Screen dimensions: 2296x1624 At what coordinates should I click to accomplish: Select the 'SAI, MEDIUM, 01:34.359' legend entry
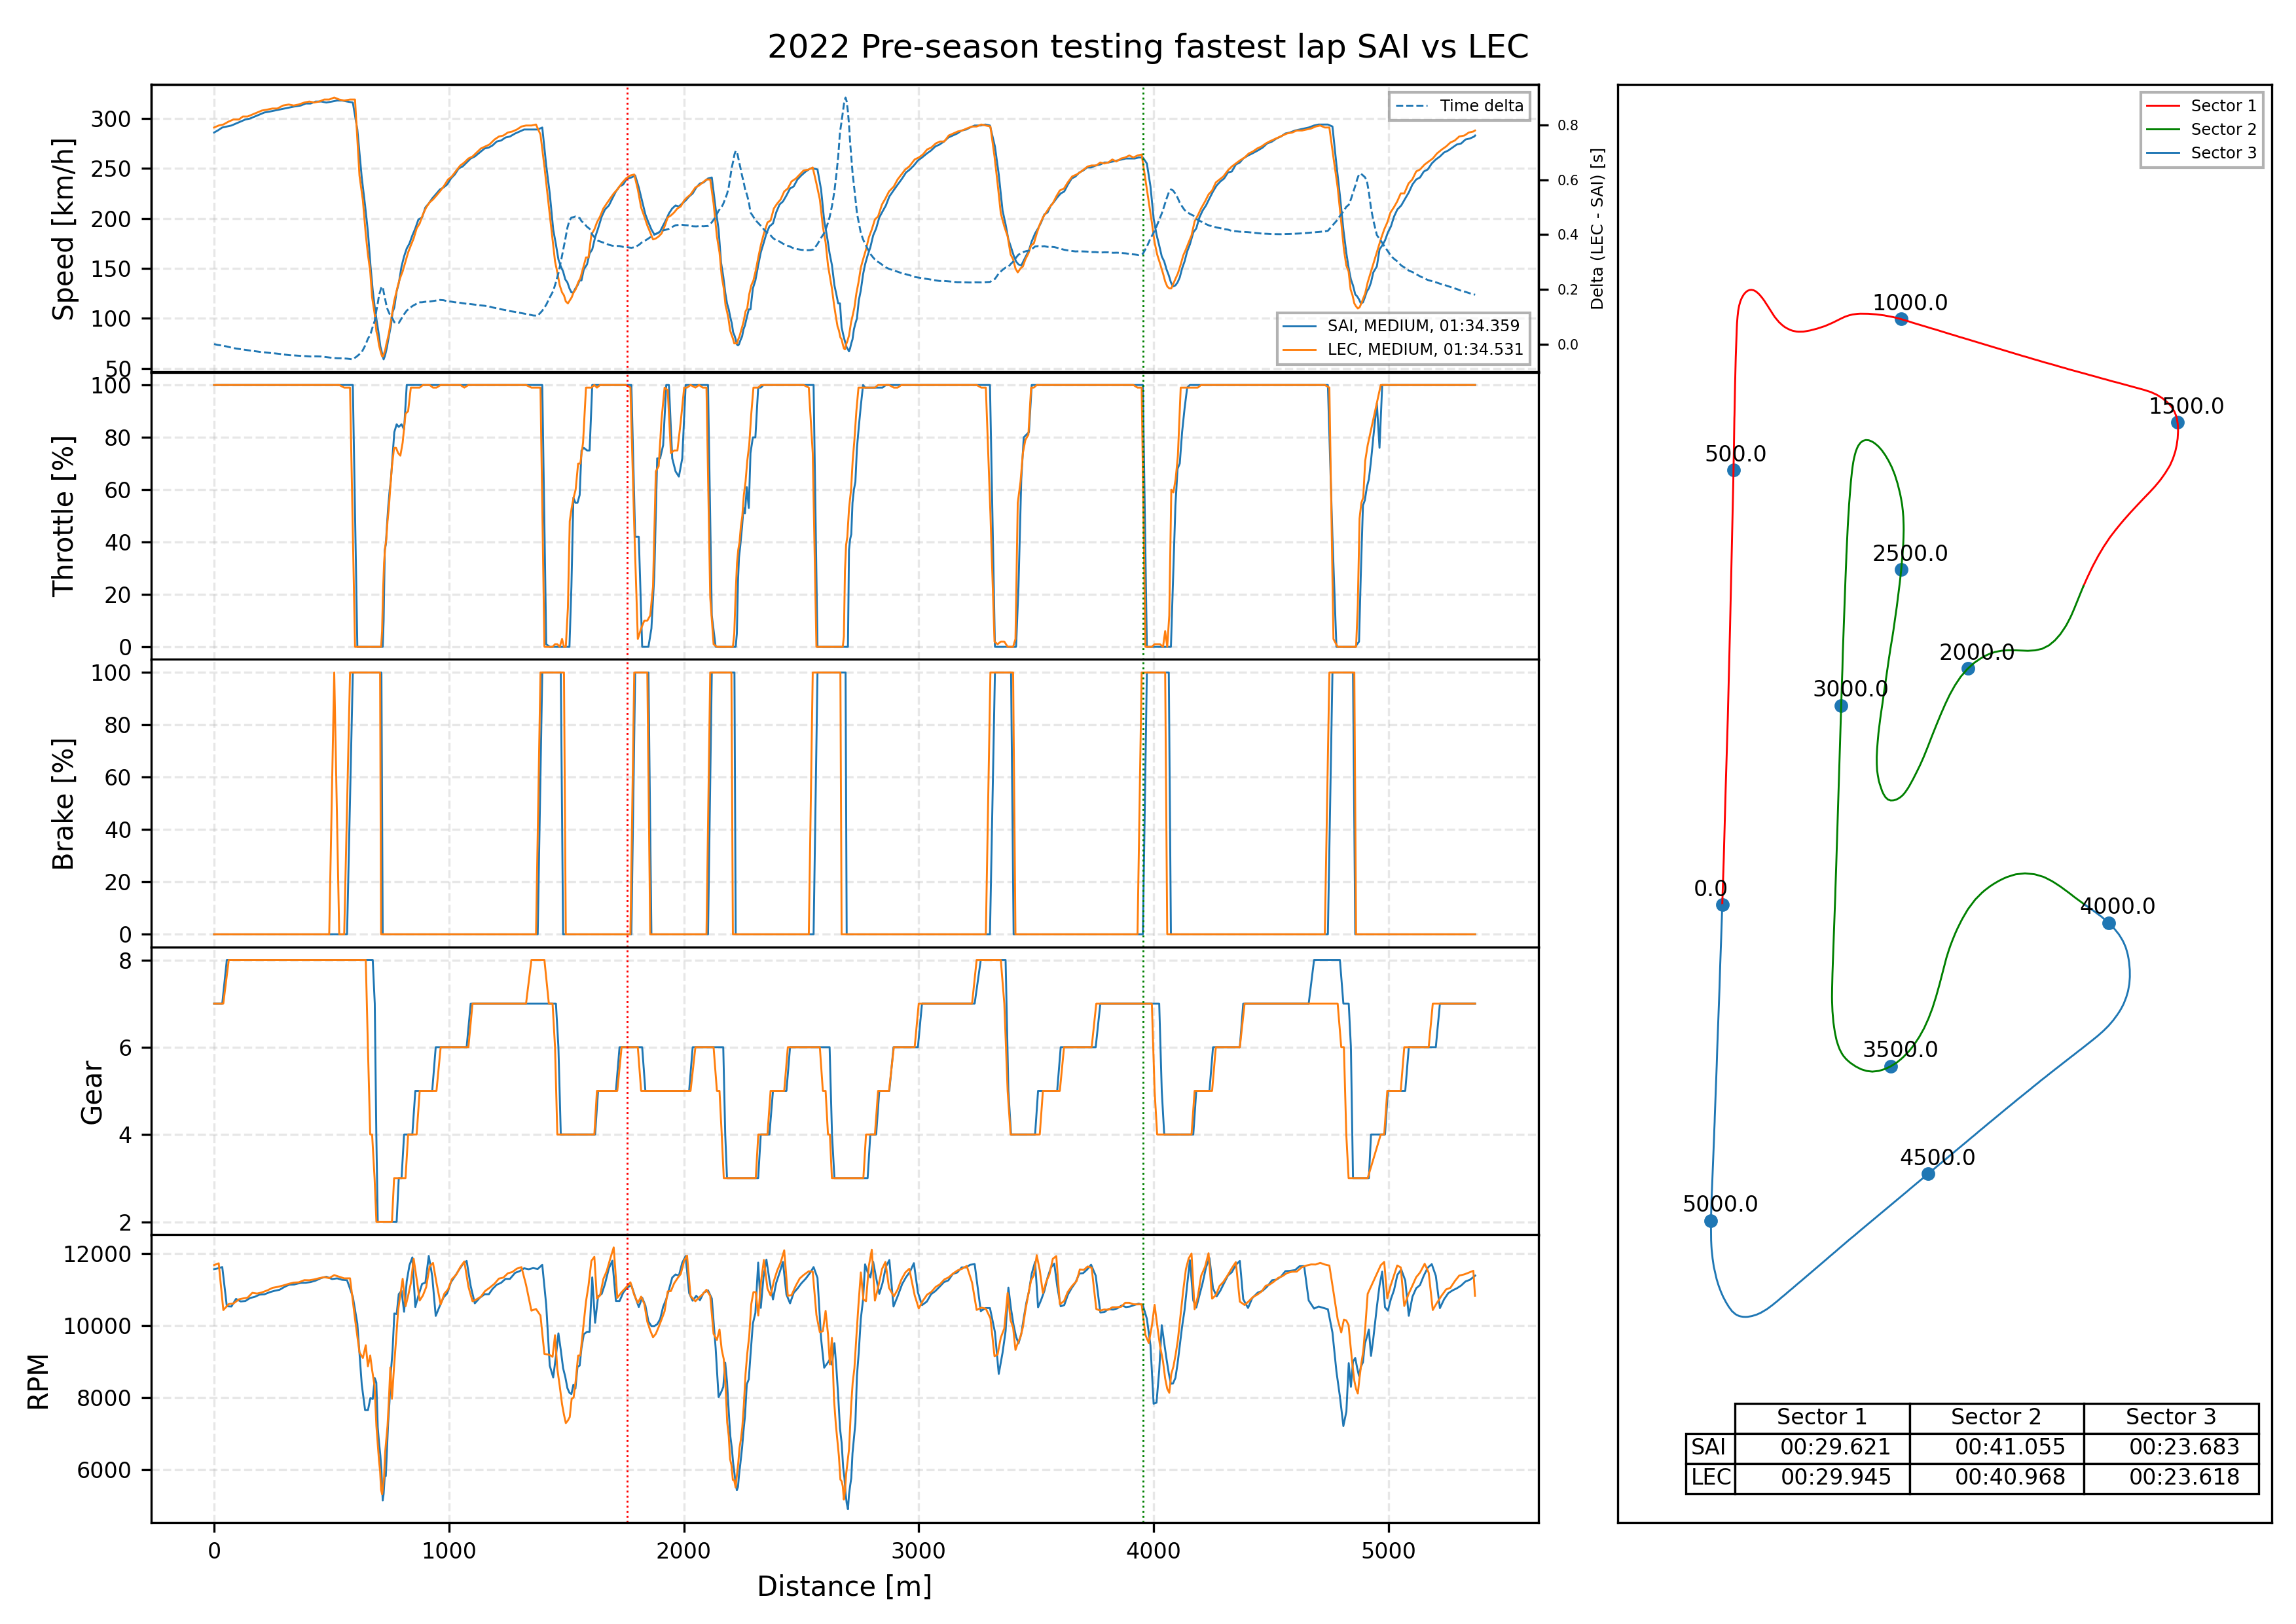[1401, 326]
